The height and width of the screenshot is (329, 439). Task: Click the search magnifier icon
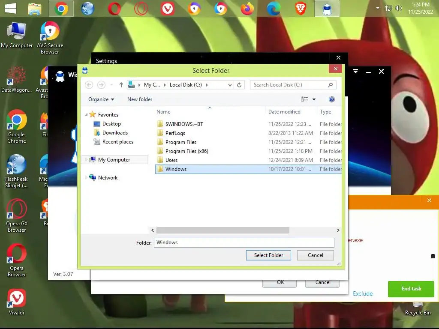[331, 85]
